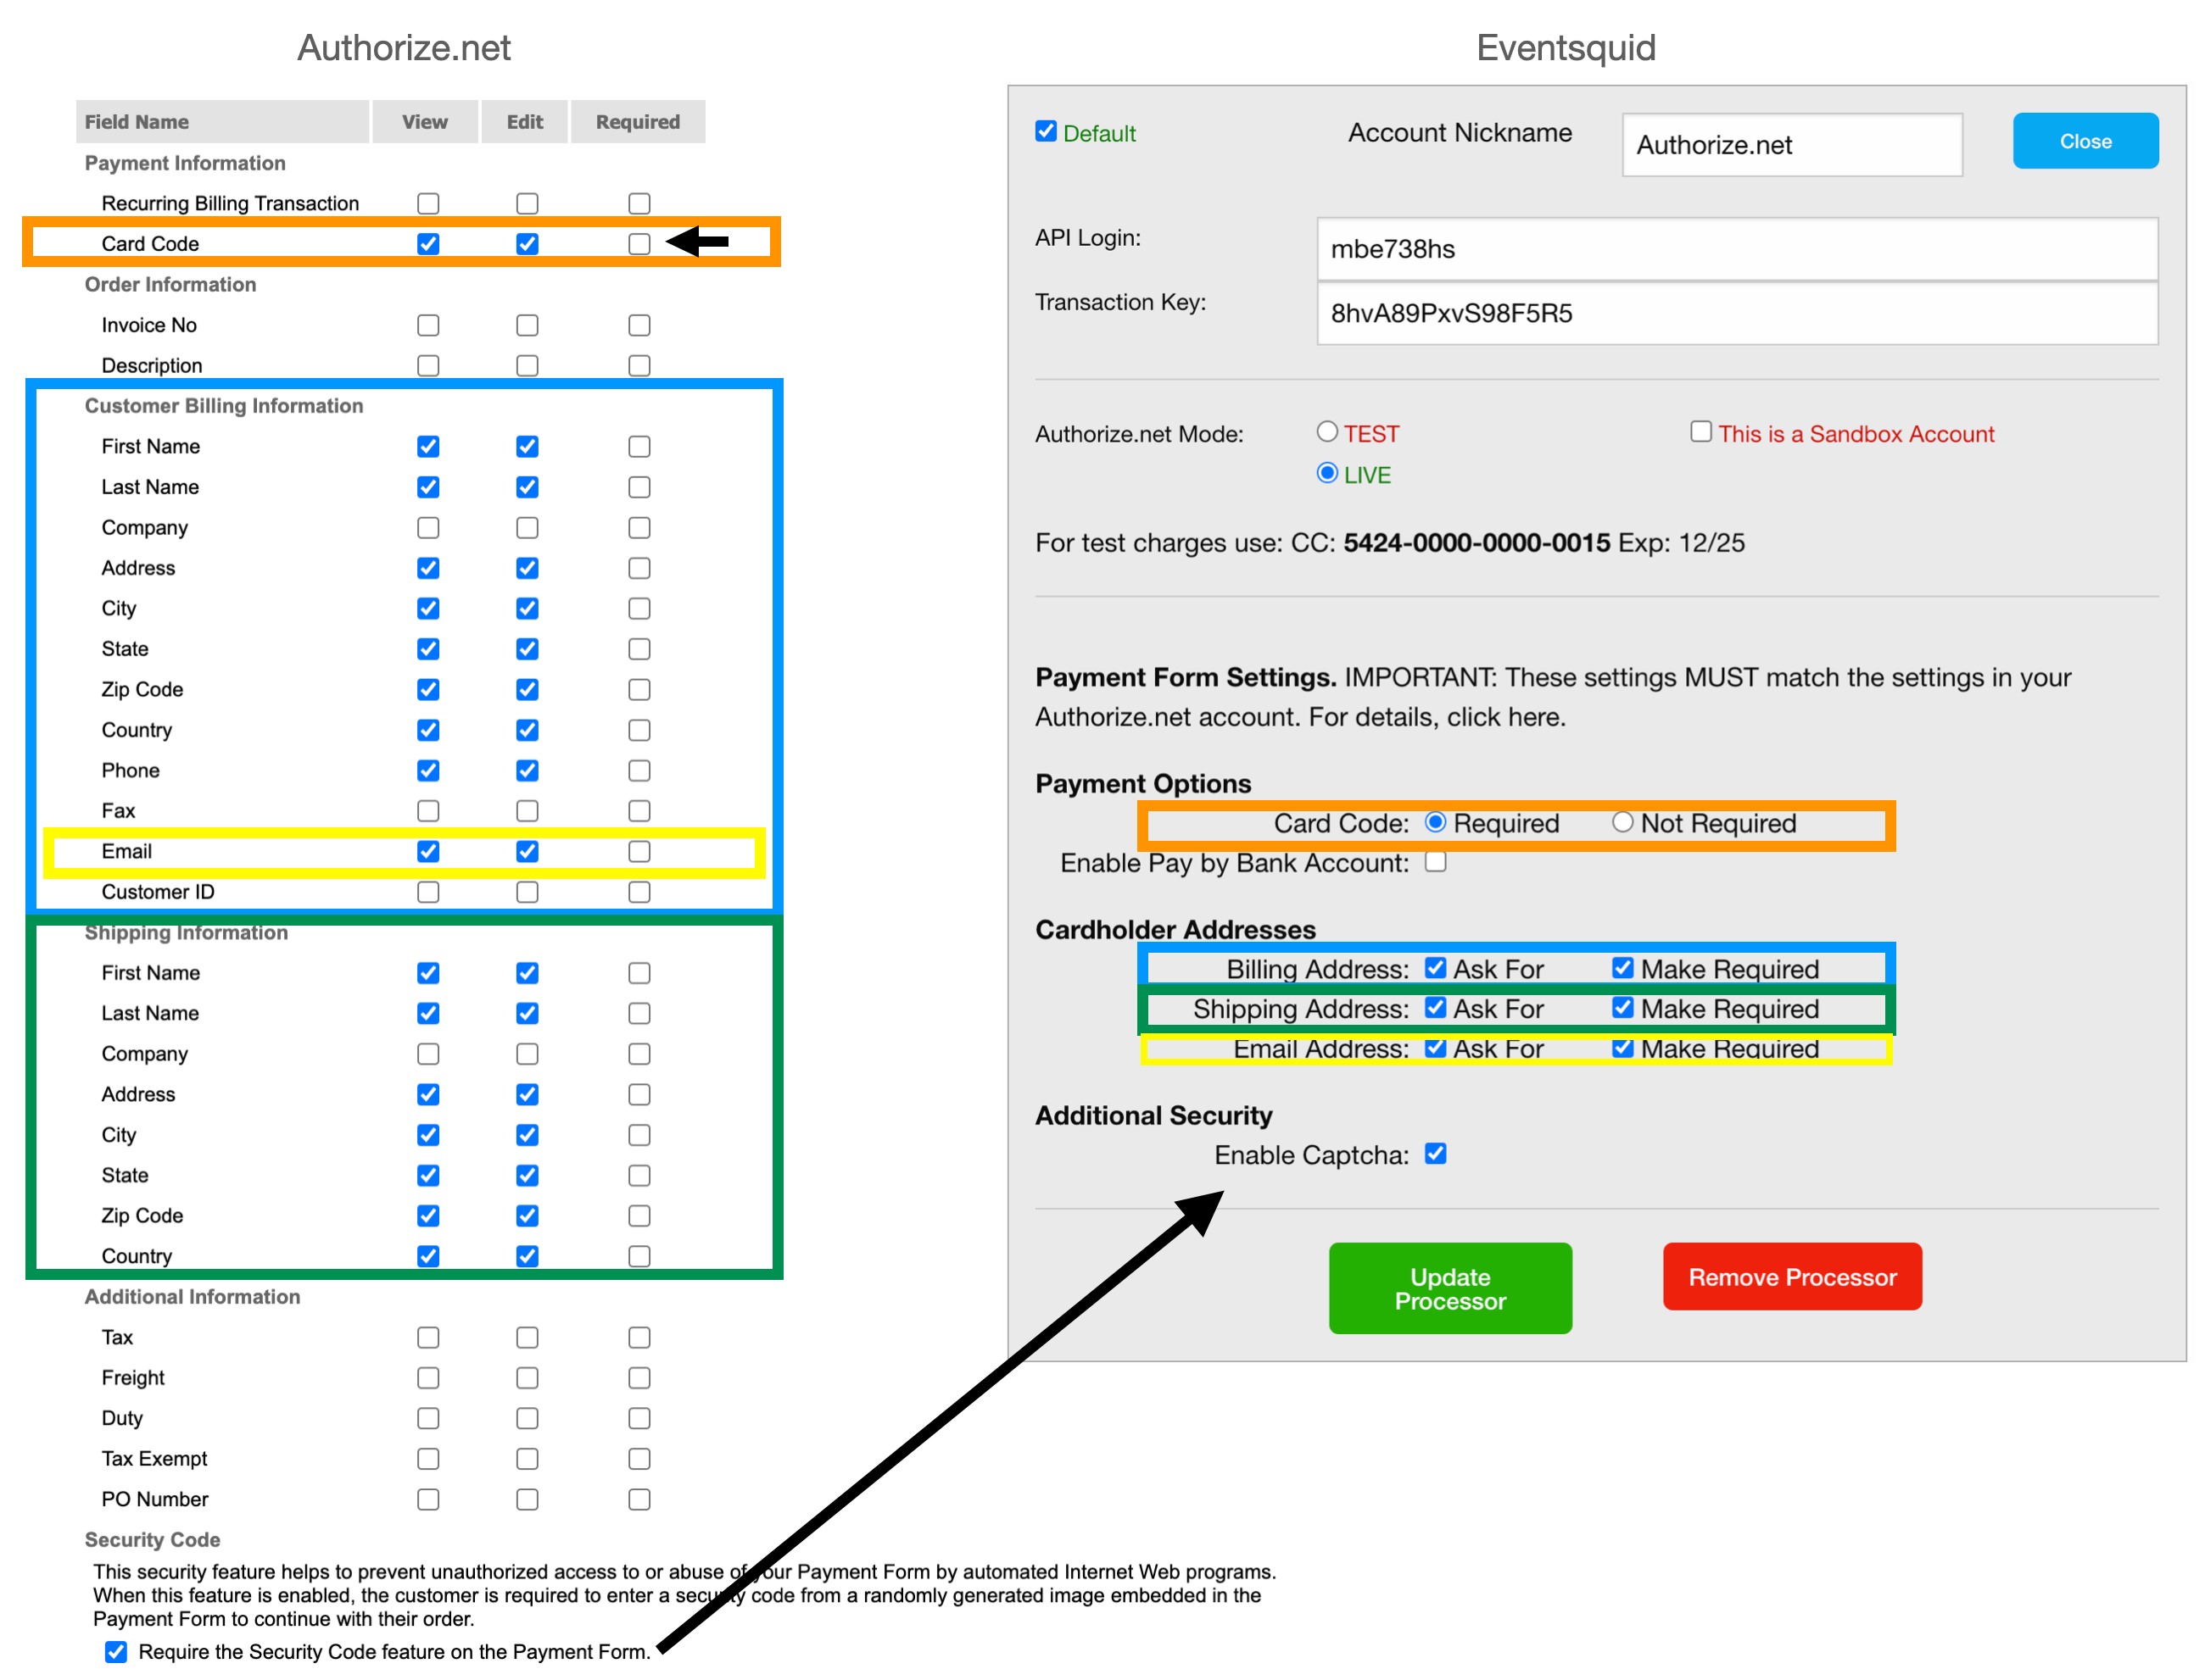Image resolution: width=2205 pixels, height=1680 pixels.
Task: Click the Required column header
Action: pos(637,122)
